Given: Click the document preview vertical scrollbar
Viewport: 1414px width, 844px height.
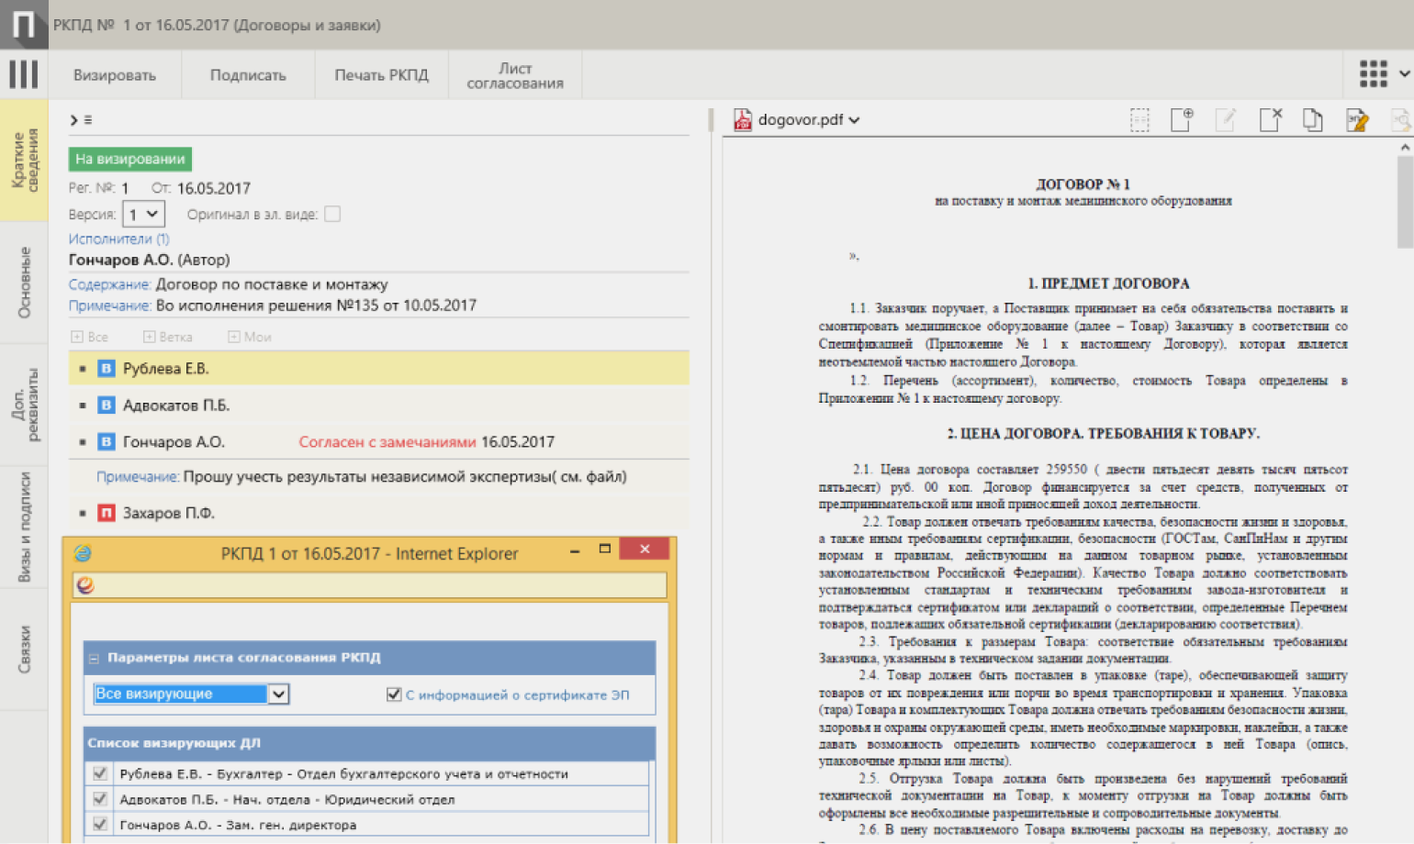Looking at the screenshot, I should [1404, 202].
